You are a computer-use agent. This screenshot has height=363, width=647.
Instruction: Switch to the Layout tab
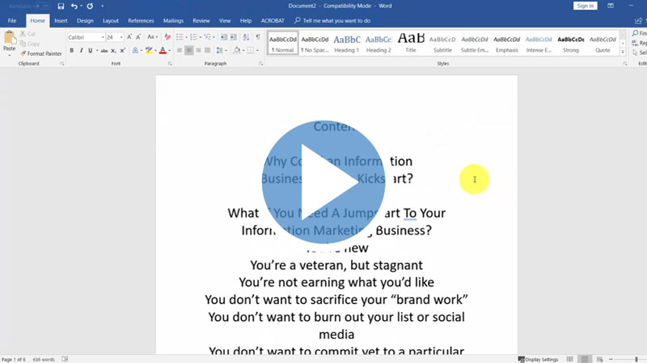coord(111,20)
